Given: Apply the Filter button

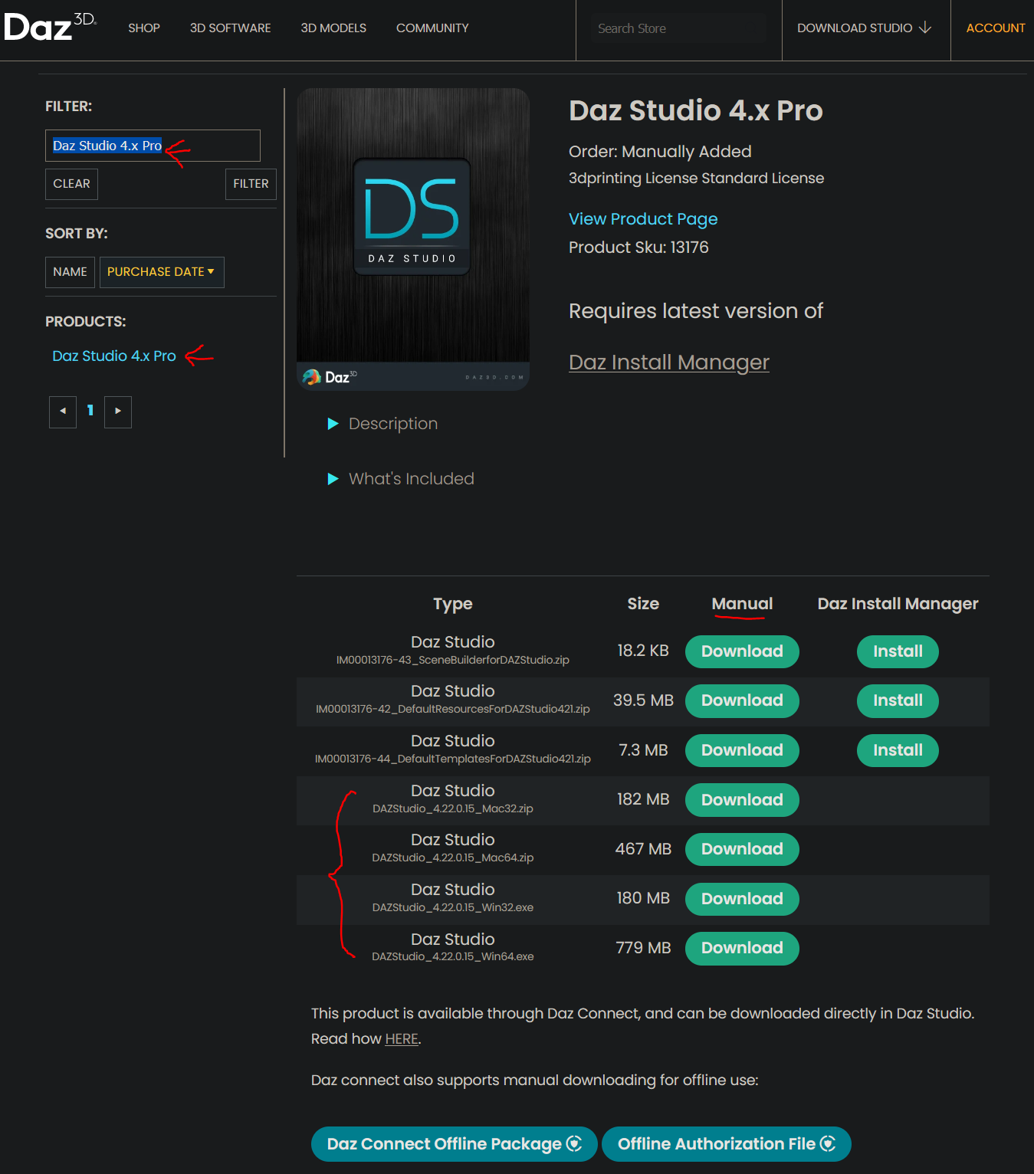Looking at the screenshot, I should (x=251, y=184).
